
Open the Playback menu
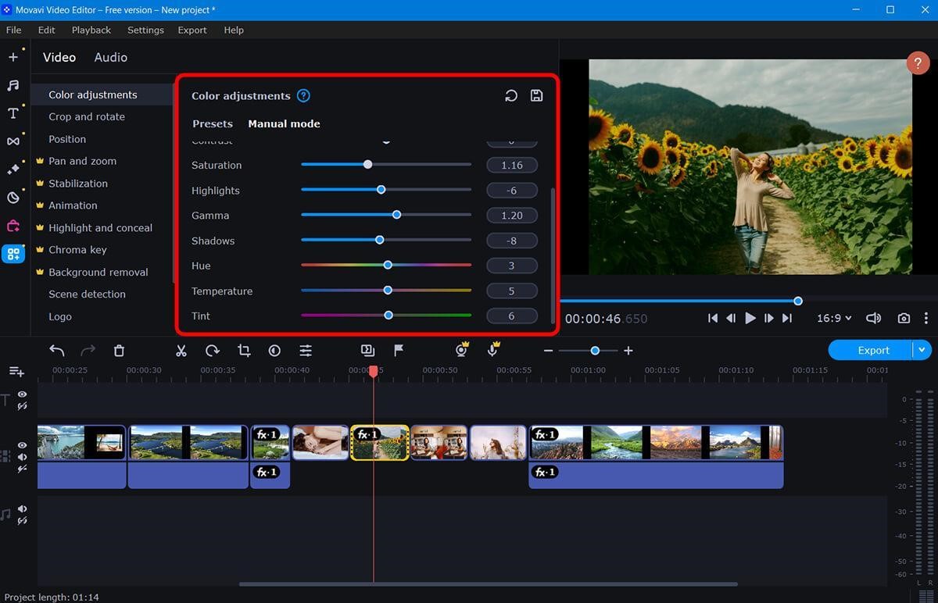click(91, 30)
